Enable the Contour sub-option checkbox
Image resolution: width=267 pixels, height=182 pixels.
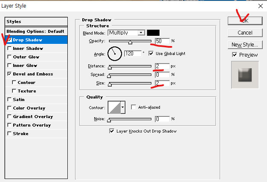[x=14, y=83]
